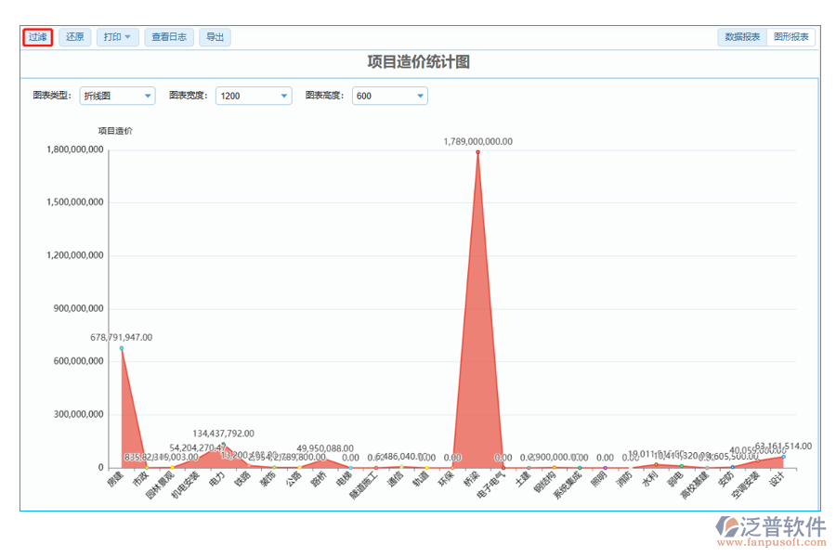Open the 打印 print dropdown menu
This screenshot has height=557, width=836.
(x=117, y=37)
